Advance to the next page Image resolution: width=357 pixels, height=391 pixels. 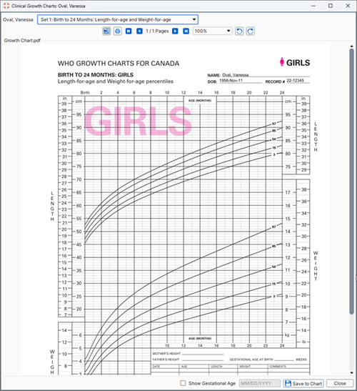[x=175, y=31]
